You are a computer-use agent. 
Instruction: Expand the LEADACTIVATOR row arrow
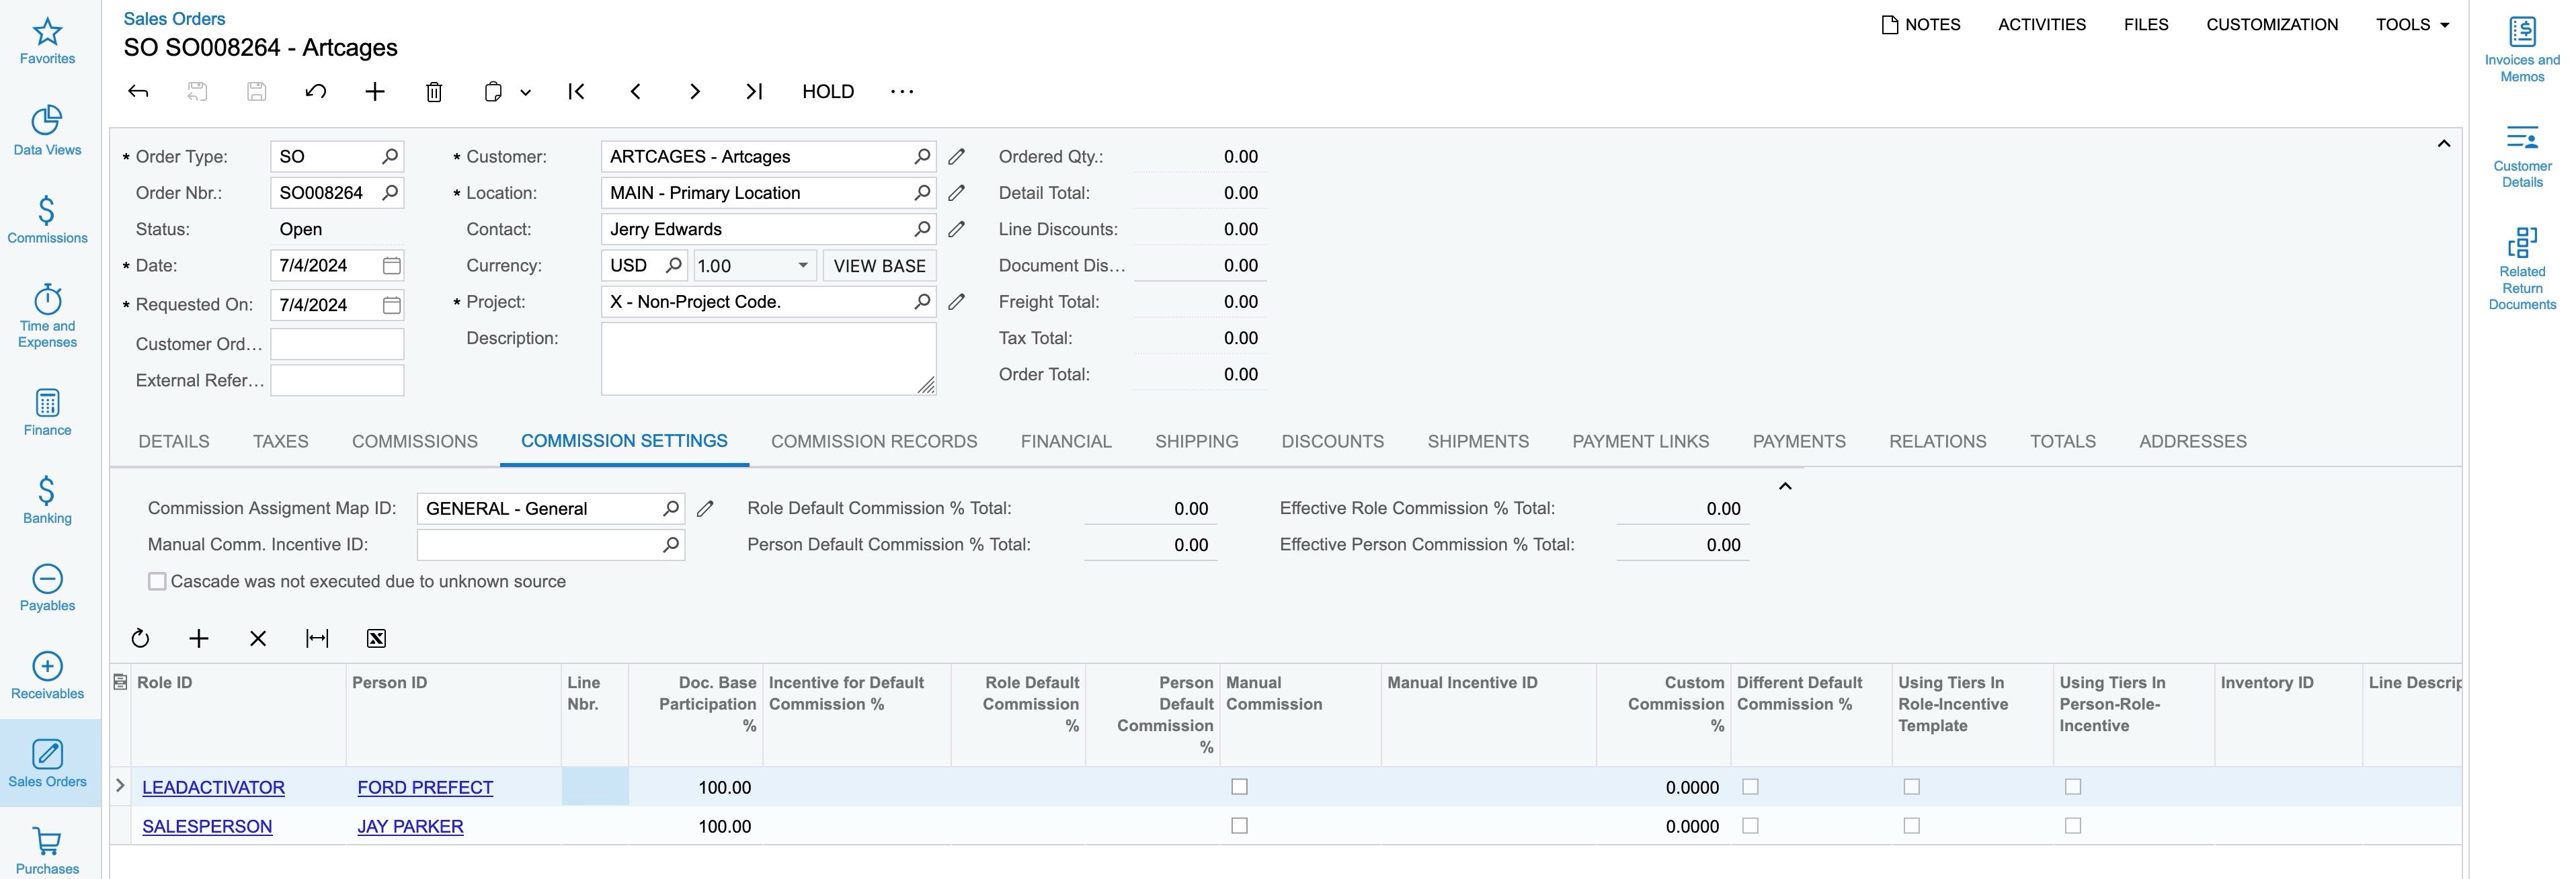pos(120,787)
